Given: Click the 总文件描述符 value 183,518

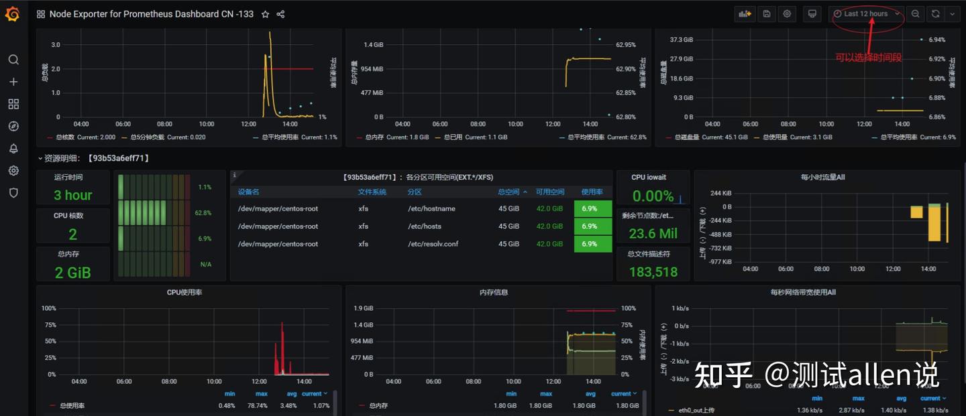Looking at the screenshot, I should pos(653,272).
